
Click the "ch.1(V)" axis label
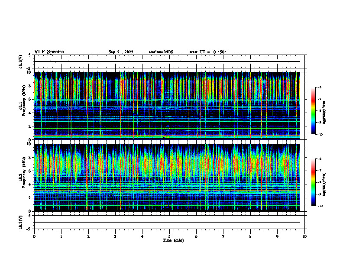tap(20, 61)
